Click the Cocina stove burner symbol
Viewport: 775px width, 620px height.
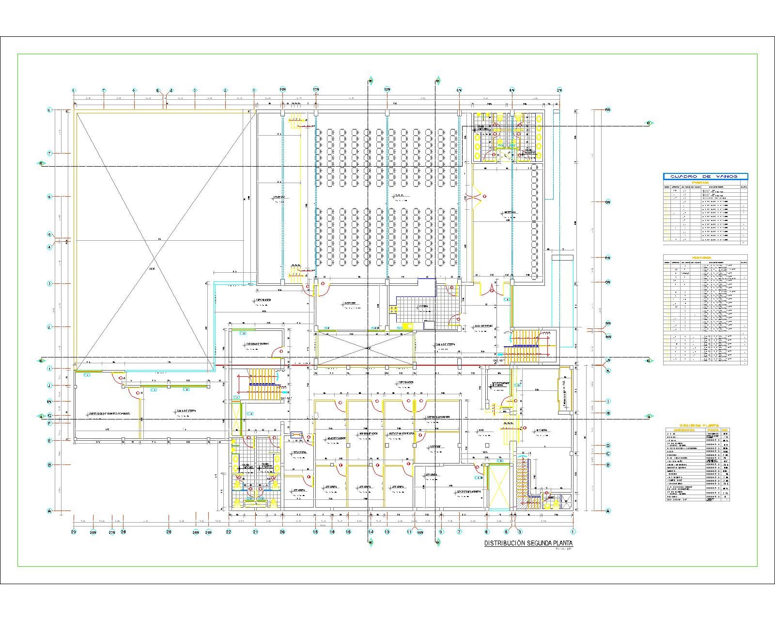point(393,310)
